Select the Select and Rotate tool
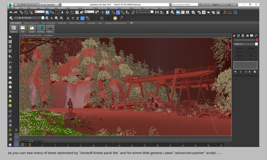The width and height of the screenshot is (267, 160). 72,12
